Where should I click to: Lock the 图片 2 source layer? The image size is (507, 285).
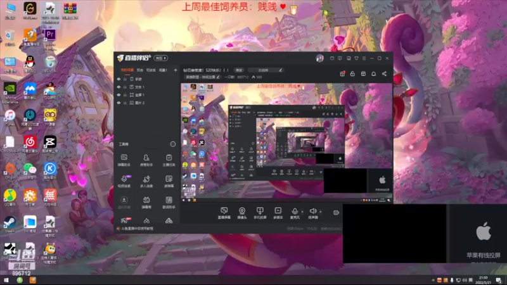pyautogui.click(x=125, y=103)
